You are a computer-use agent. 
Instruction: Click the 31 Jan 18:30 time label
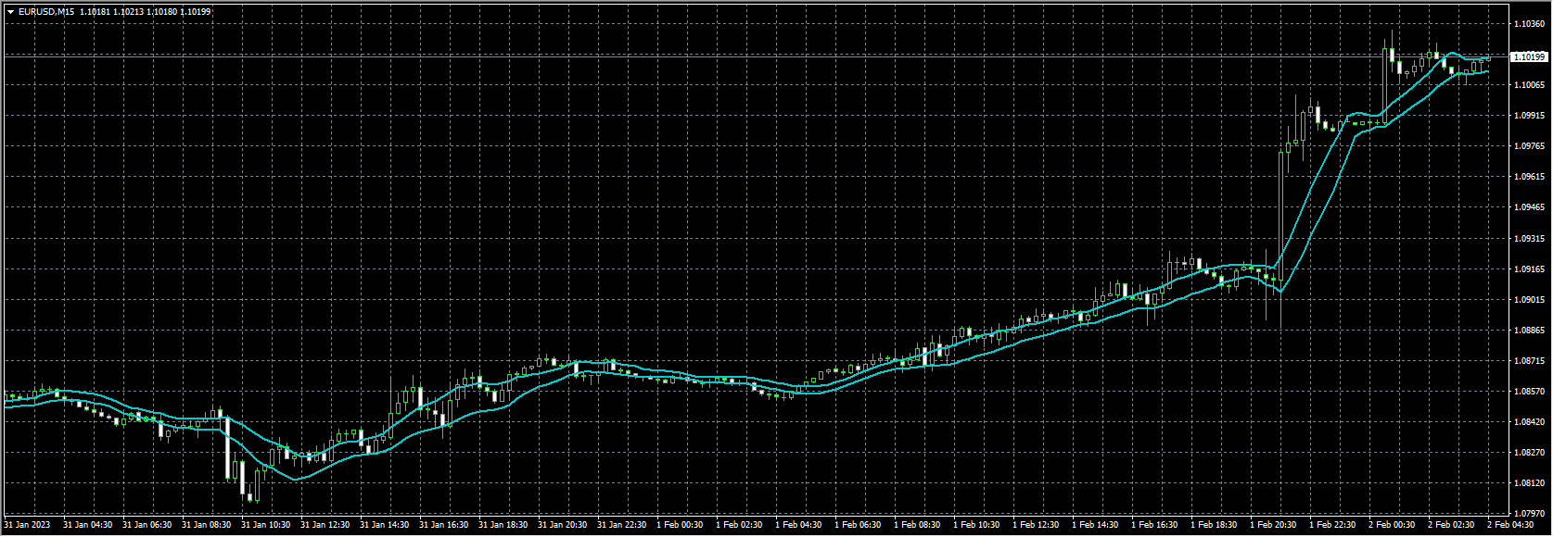(x=503, y=525)
